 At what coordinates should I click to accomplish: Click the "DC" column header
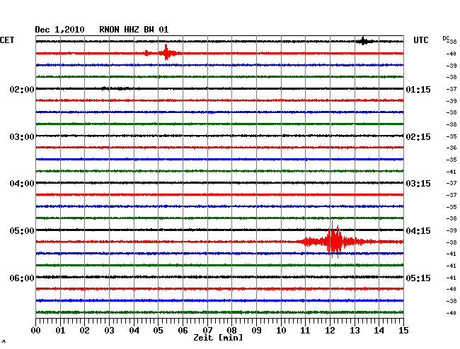[x=446, y=39]
